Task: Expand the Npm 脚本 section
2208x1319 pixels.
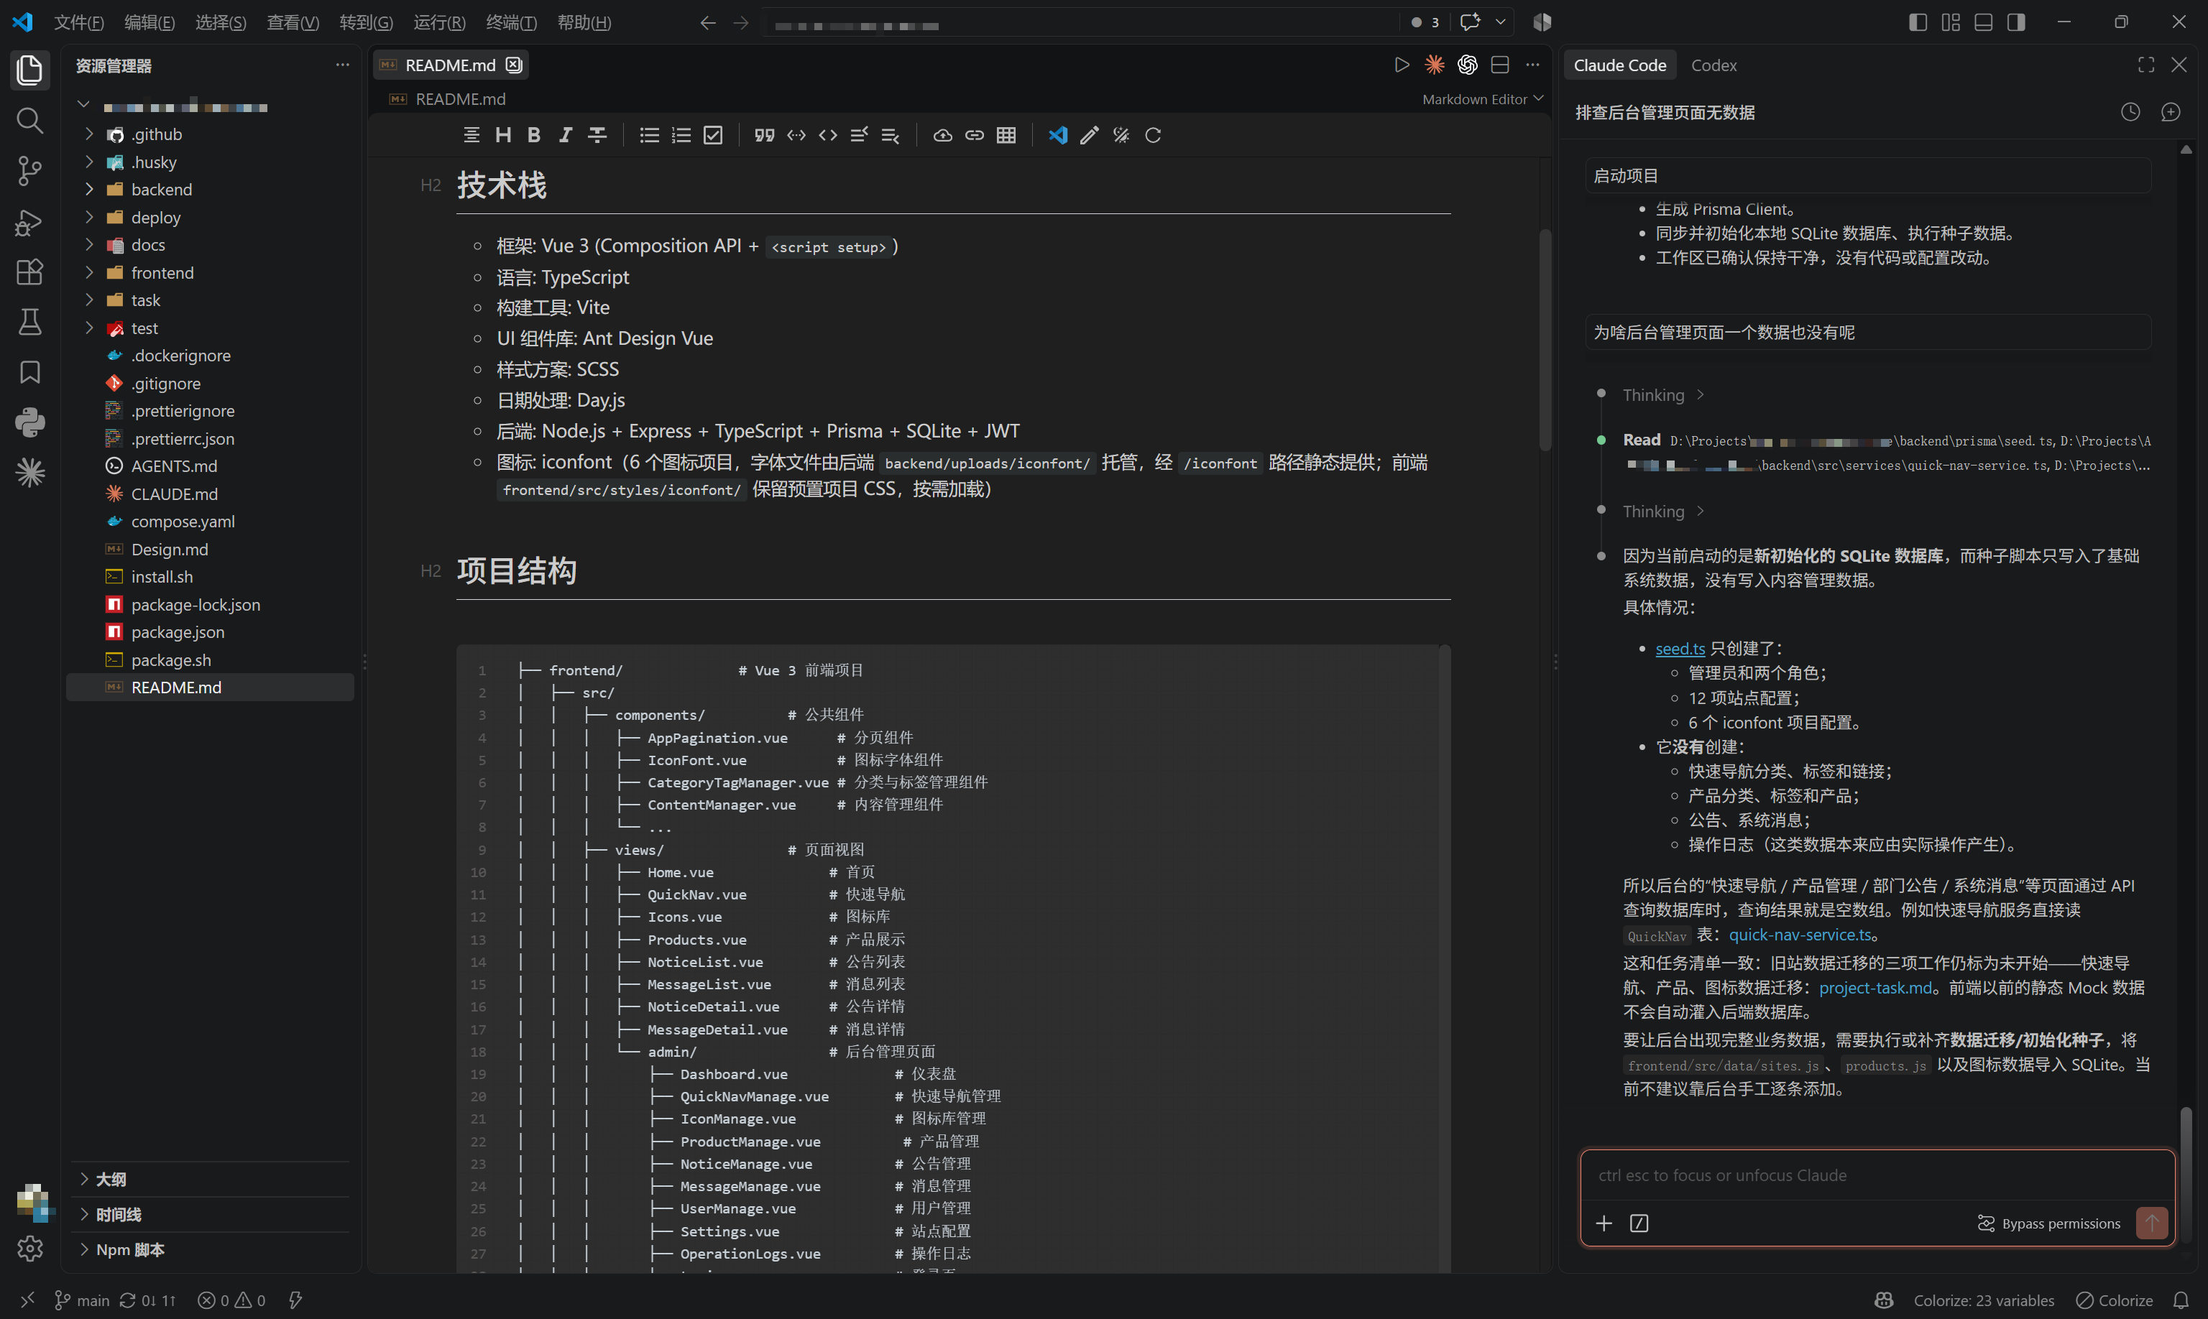Action: pos(210,1249)
